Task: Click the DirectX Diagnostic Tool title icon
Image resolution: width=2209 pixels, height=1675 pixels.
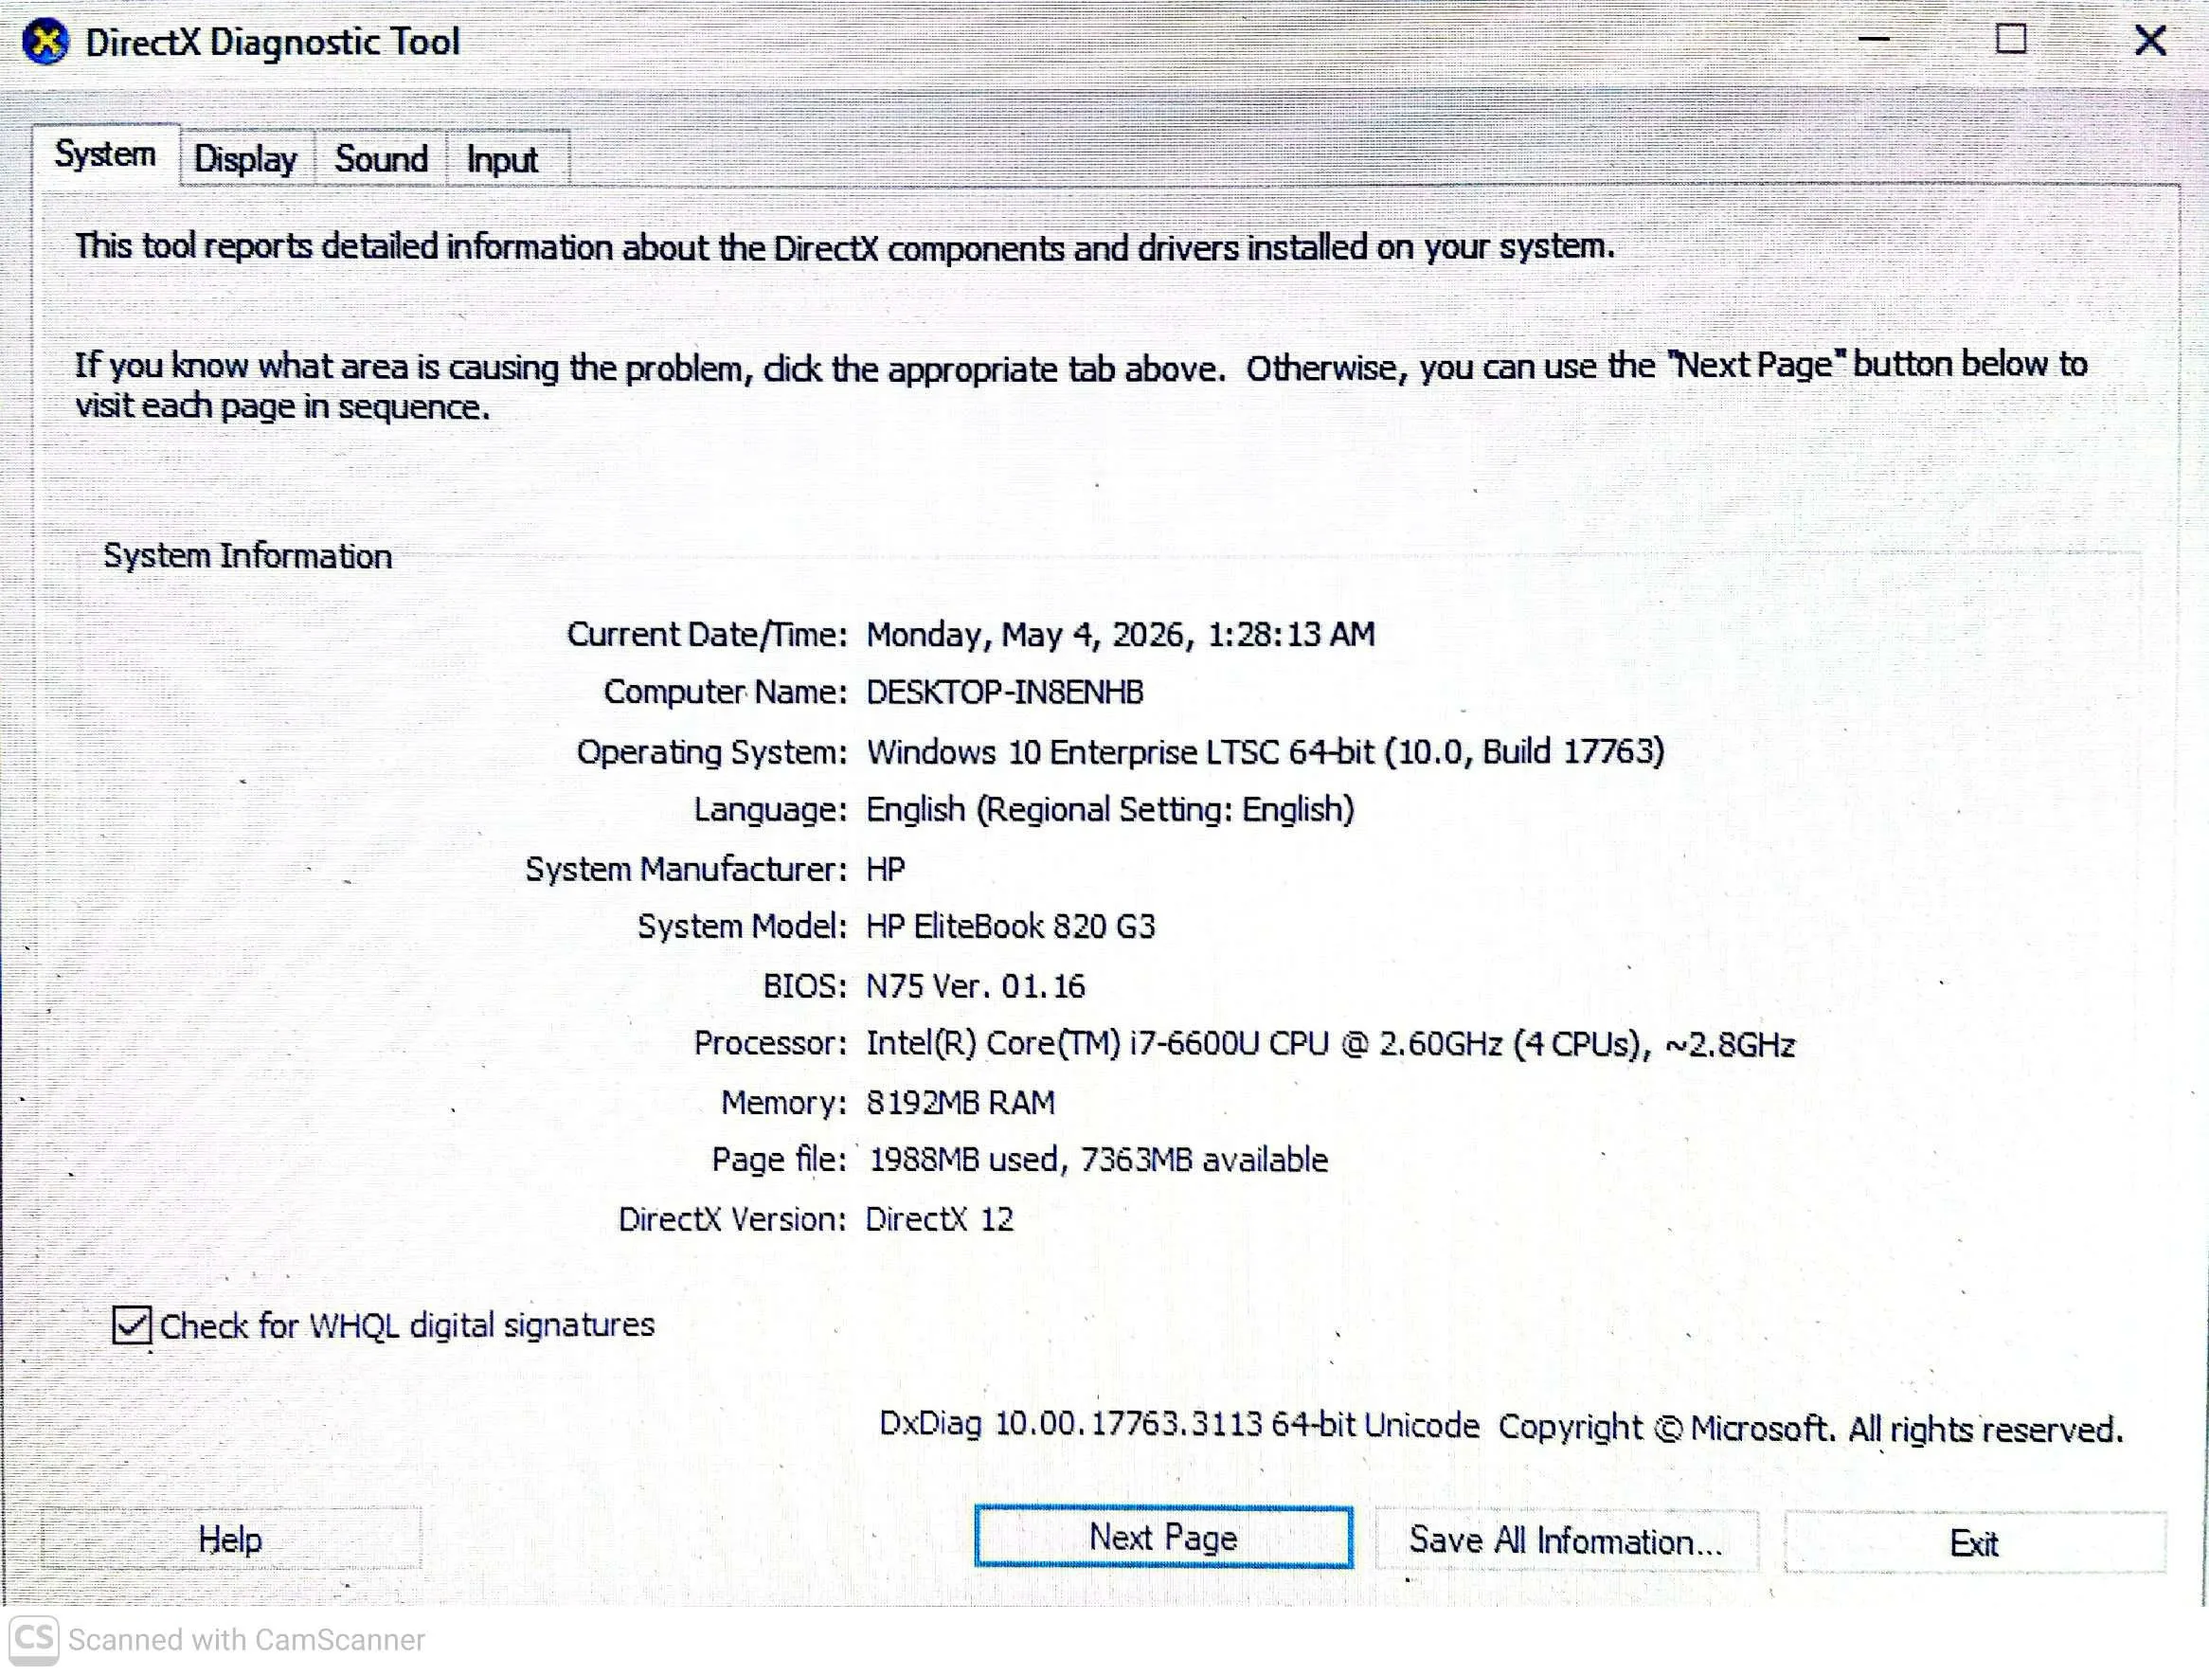Action: 45,42
